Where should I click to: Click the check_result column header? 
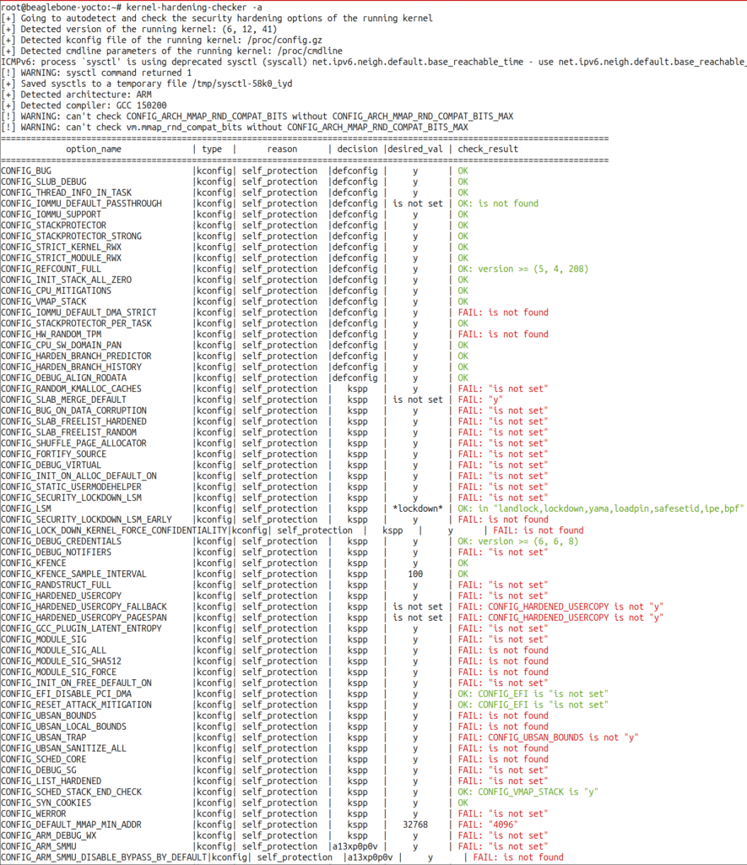(490, 149)
